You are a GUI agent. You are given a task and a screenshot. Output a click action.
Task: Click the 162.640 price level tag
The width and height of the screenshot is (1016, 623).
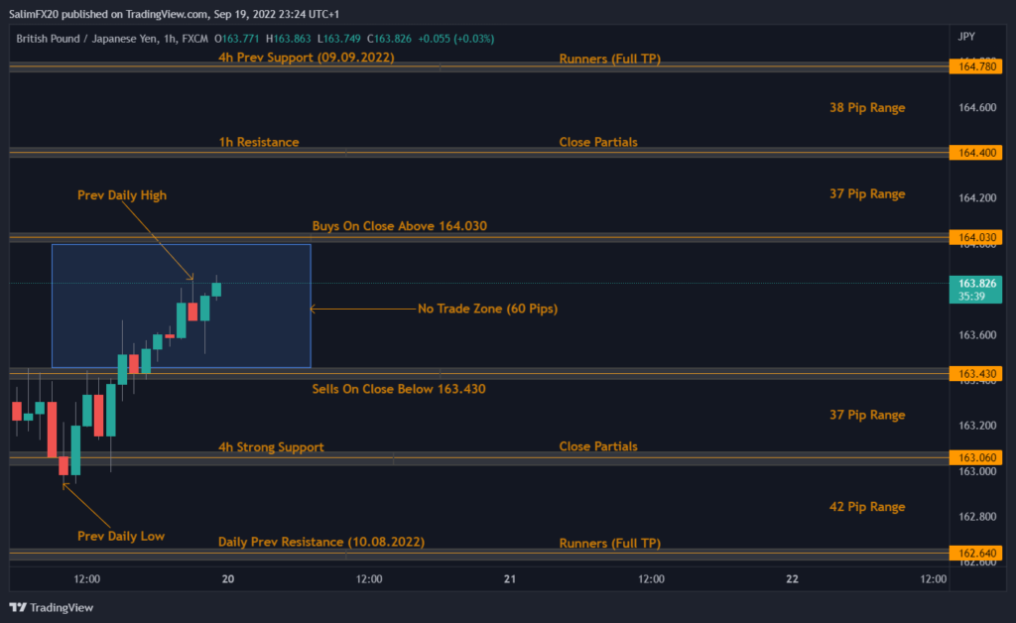click(975, 553)
